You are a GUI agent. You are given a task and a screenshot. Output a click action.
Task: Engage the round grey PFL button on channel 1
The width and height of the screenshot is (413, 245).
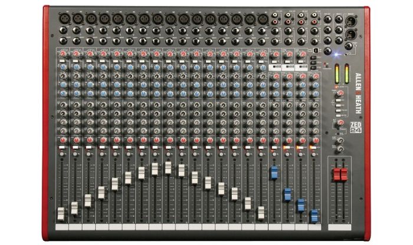(62, 154)
